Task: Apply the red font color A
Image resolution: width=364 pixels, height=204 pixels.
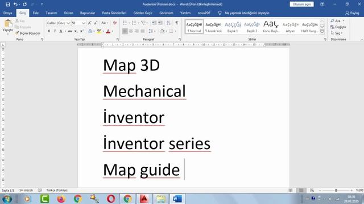Action: (108, 31)
